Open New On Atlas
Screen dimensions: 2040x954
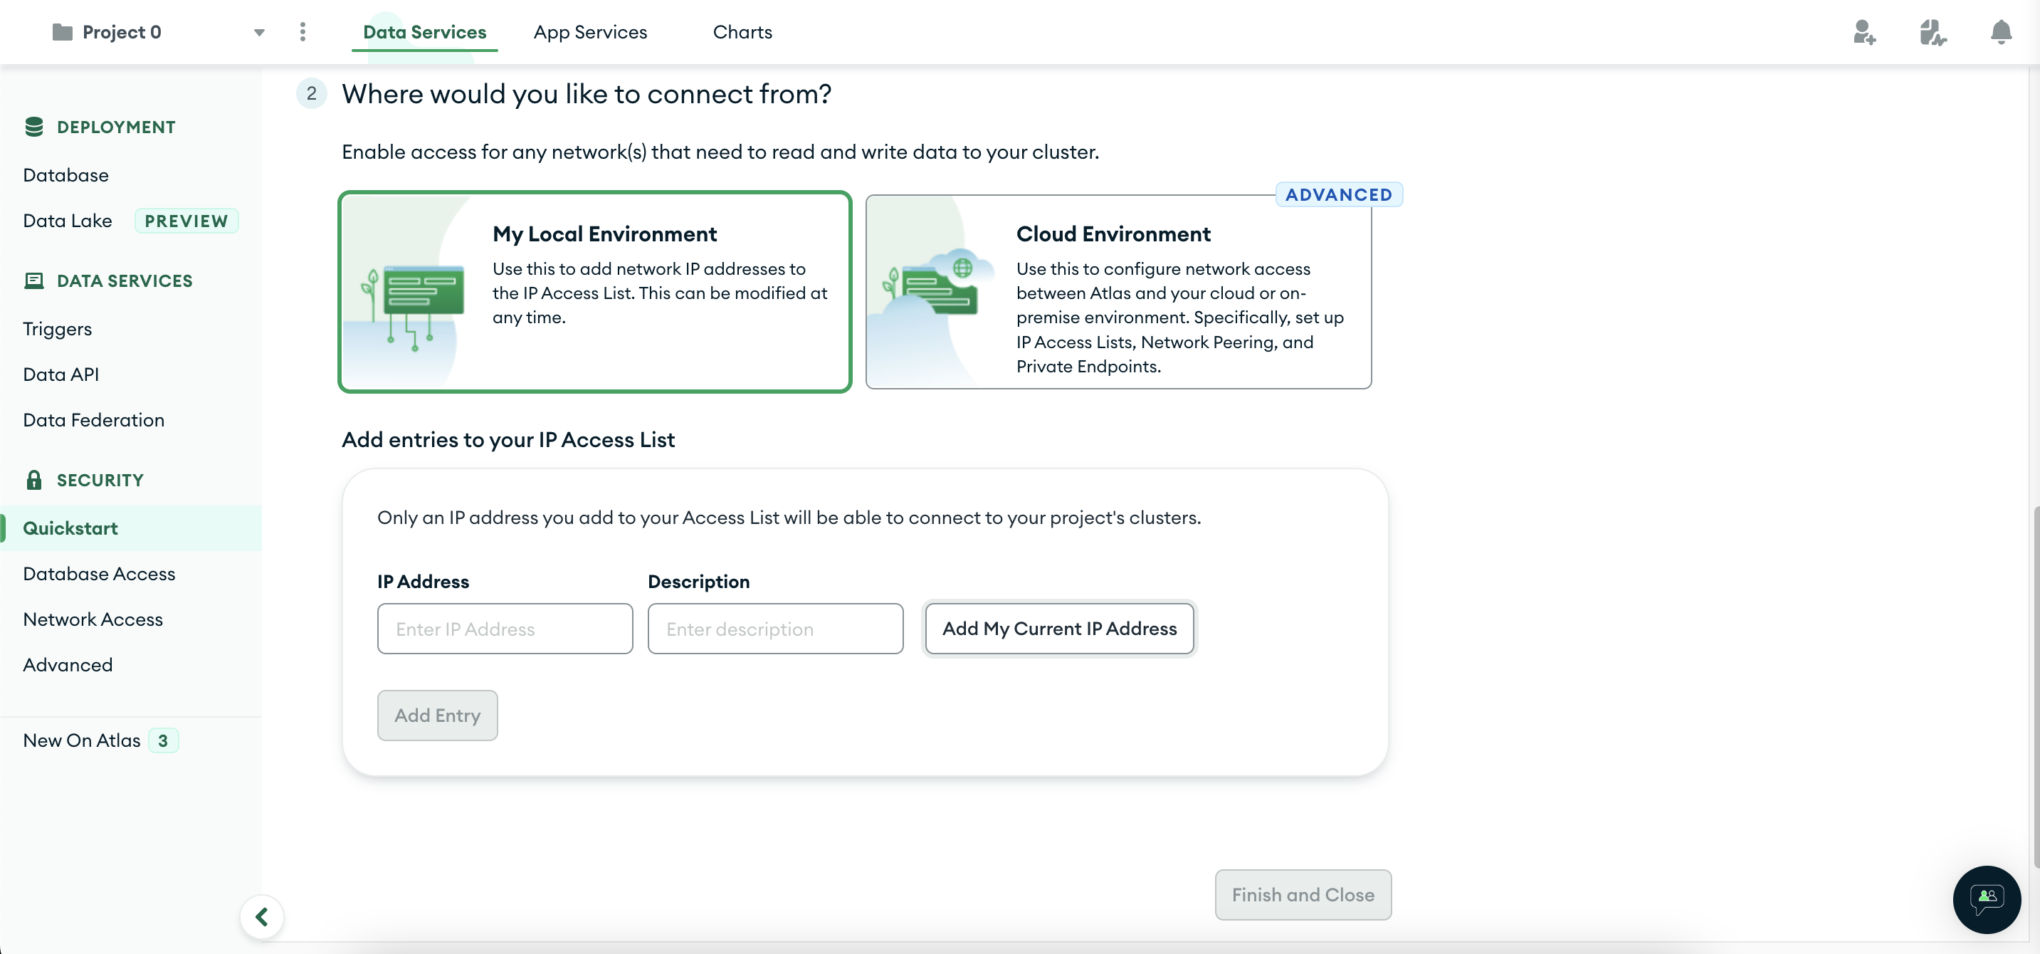tap(82, 740)
